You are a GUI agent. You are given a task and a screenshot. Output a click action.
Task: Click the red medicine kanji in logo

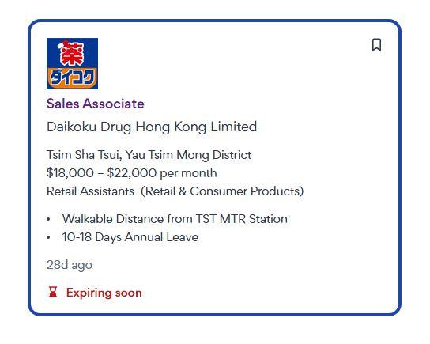[72, 53]
